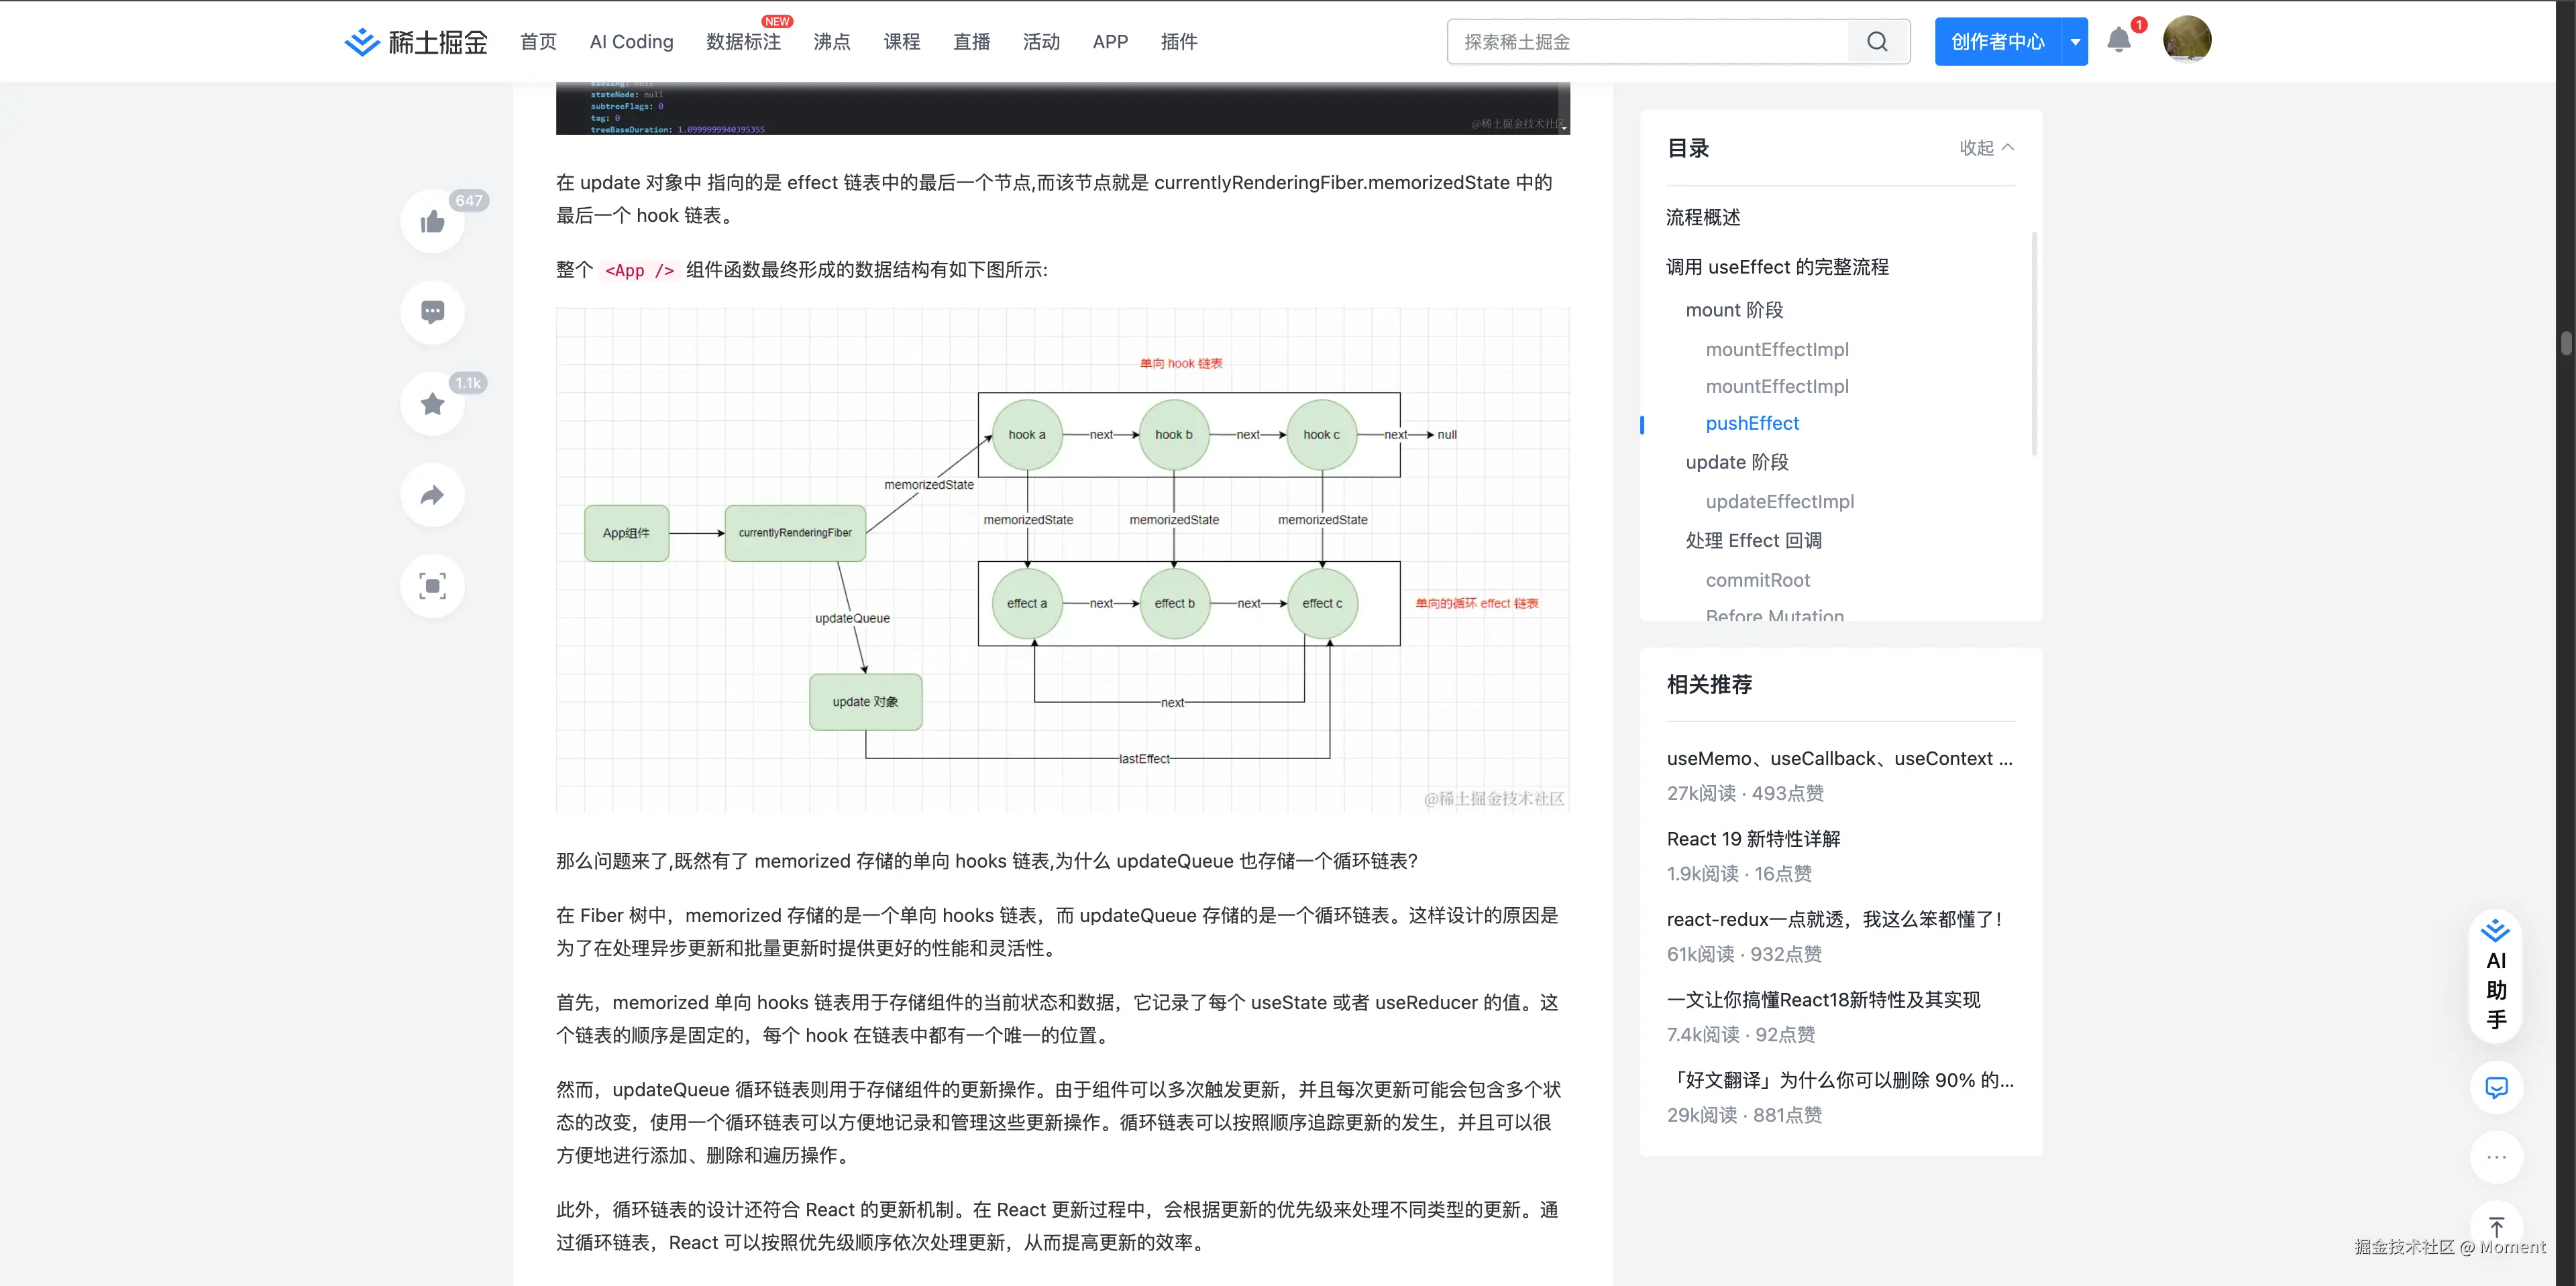Click the 稀土掘金 logo
The height and width of the screenshot is (1286, 2576).
coord(414,41)
